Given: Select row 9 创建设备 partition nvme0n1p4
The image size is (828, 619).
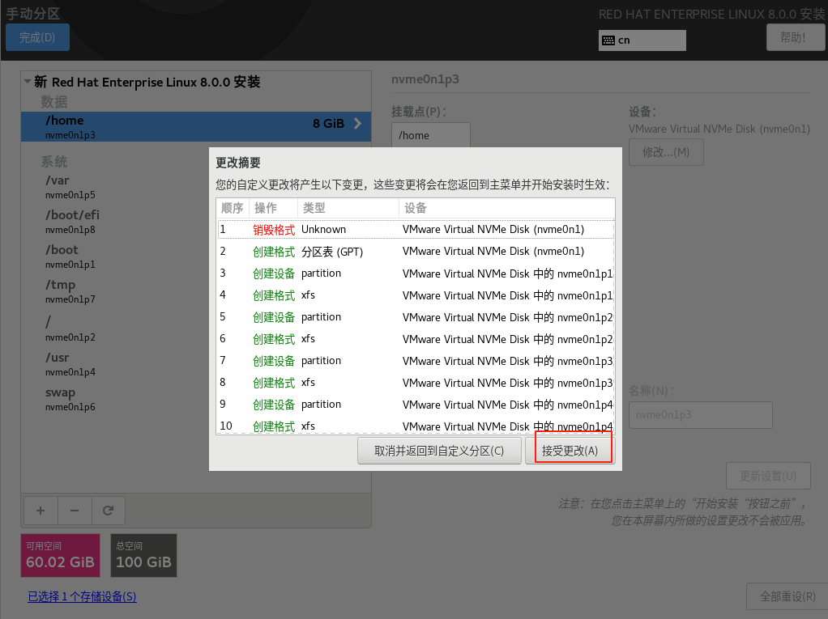Looking at the screenshot, I should point(416,405).
